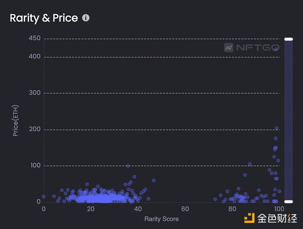
Task: Click the 450 y-axis tick label
Action: 35,38
